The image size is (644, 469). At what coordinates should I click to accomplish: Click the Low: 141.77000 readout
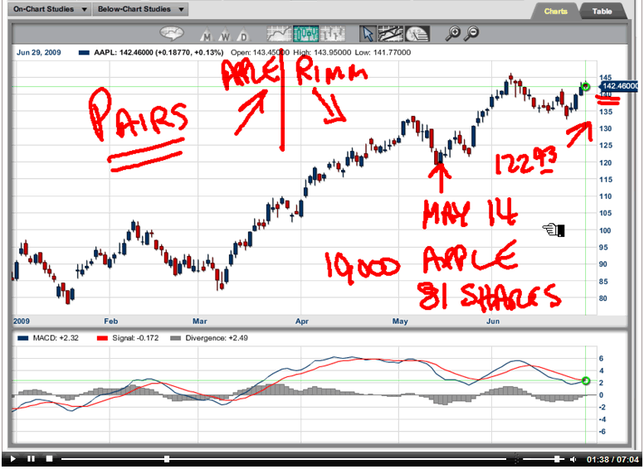tap(383, 52)
